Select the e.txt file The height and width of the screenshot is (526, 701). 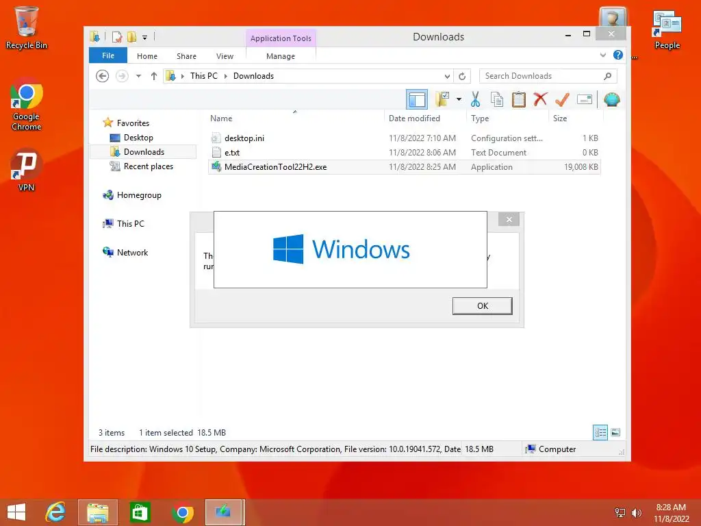click(x=404, y=153)
